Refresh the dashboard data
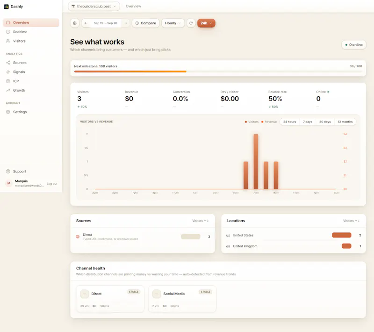 coord(191,23)
